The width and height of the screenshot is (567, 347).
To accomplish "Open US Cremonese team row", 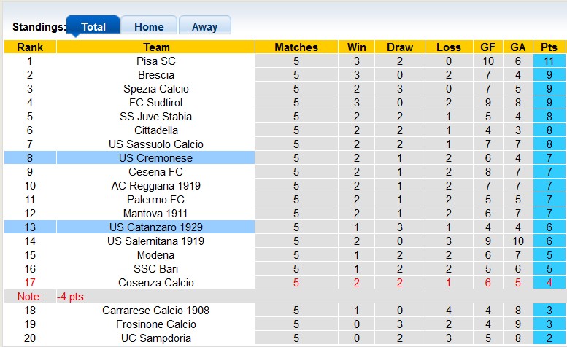I will [x=155, y=158].
